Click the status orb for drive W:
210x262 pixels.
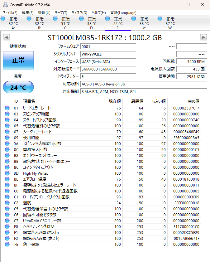click(x=160, y=19)
